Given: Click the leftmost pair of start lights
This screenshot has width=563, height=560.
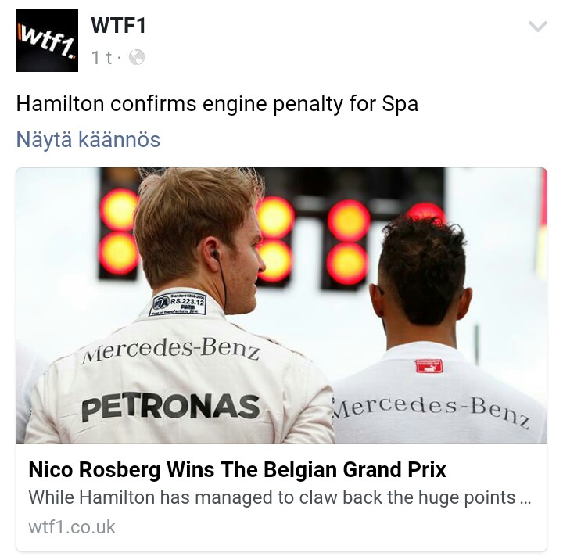Looking at the screenshot, I should pyautogui.click(x=118, y=232).
